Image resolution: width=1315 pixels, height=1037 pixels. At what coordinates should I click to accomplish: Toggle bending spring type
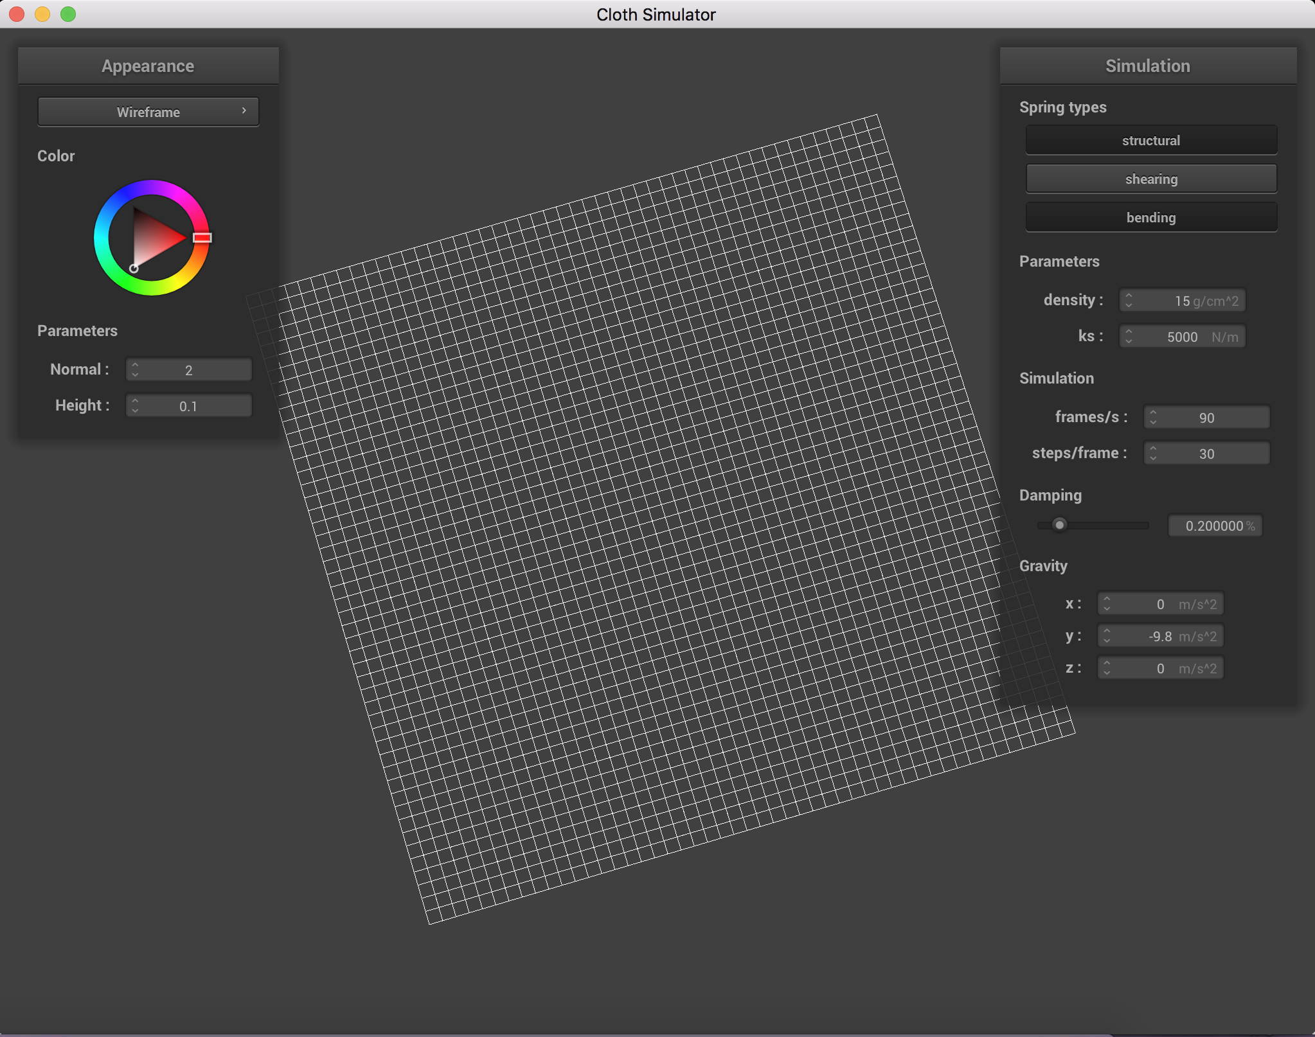1150,217
